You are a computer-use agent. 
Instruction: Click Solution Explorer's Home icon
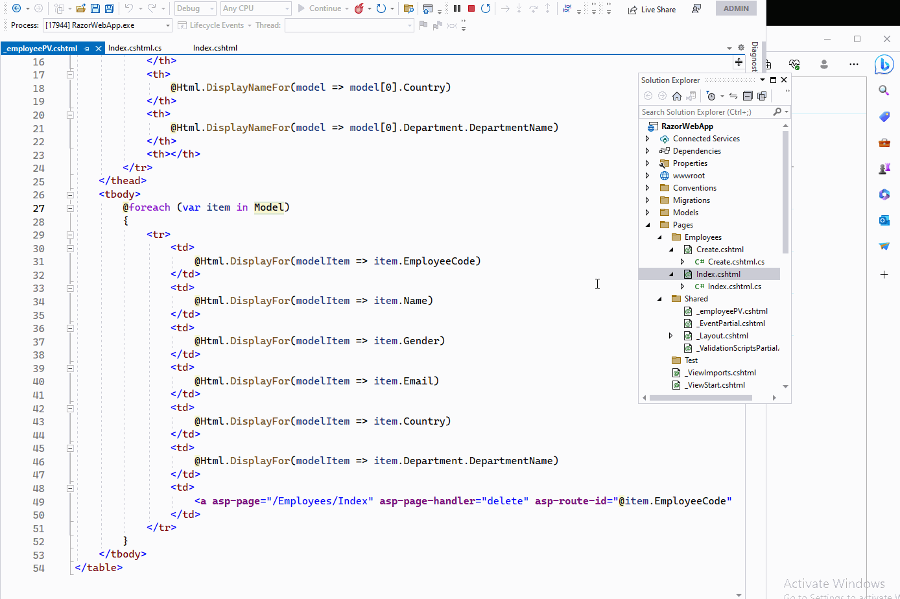tap(677, 96)
